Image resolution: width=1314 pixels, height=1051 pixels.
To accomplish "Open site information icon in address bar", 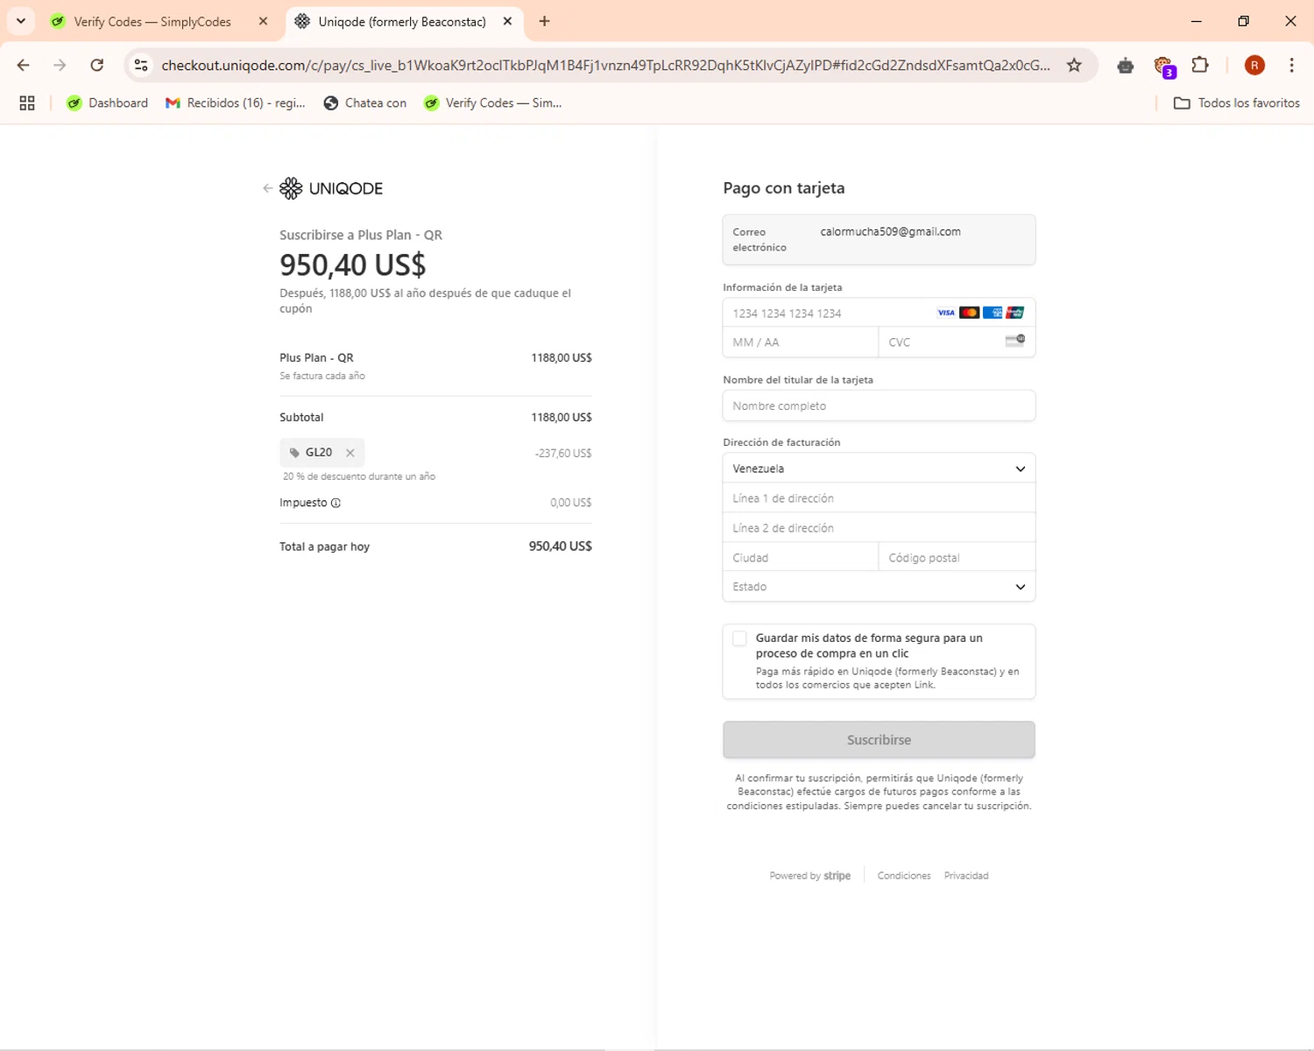I will [141, 66].
